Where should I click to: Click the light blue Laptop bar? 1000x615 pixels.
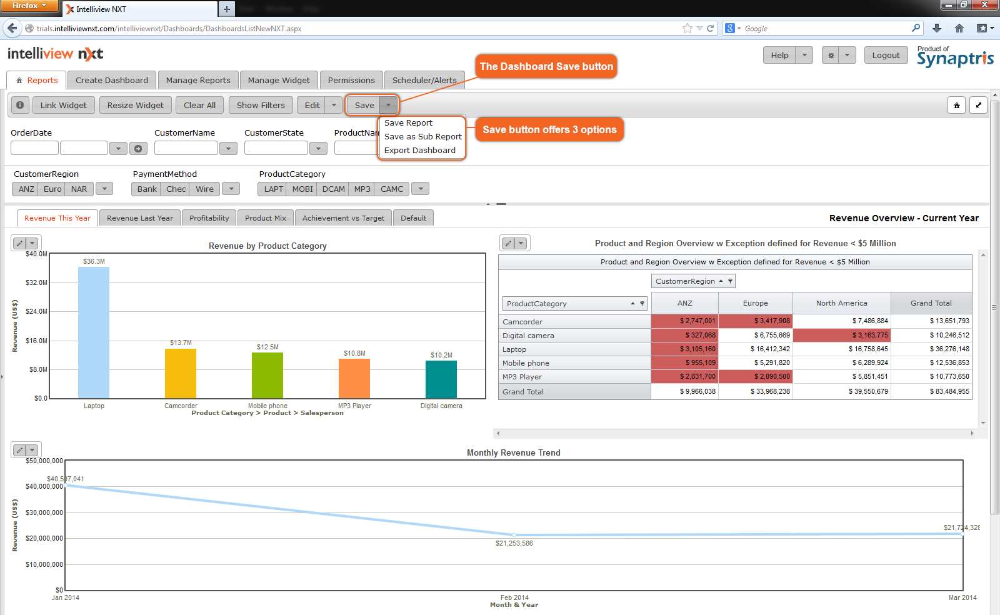(x=94, y=332)
